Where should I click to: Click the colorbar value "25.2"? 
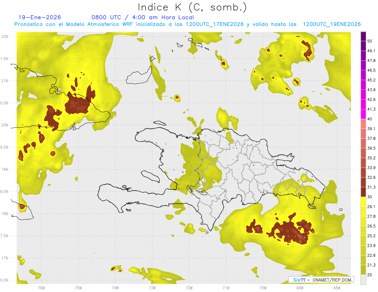click(x=372, y=236)
